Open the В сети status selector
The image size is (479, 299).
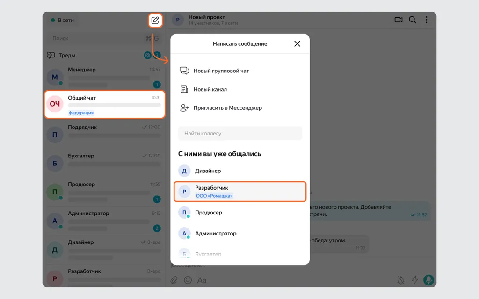point(63,20)
